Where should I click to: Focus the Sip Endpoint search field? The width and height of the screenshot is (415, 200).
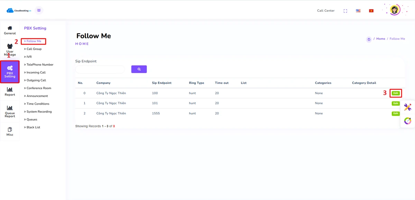pyautogui.click(x=100, y=69)
